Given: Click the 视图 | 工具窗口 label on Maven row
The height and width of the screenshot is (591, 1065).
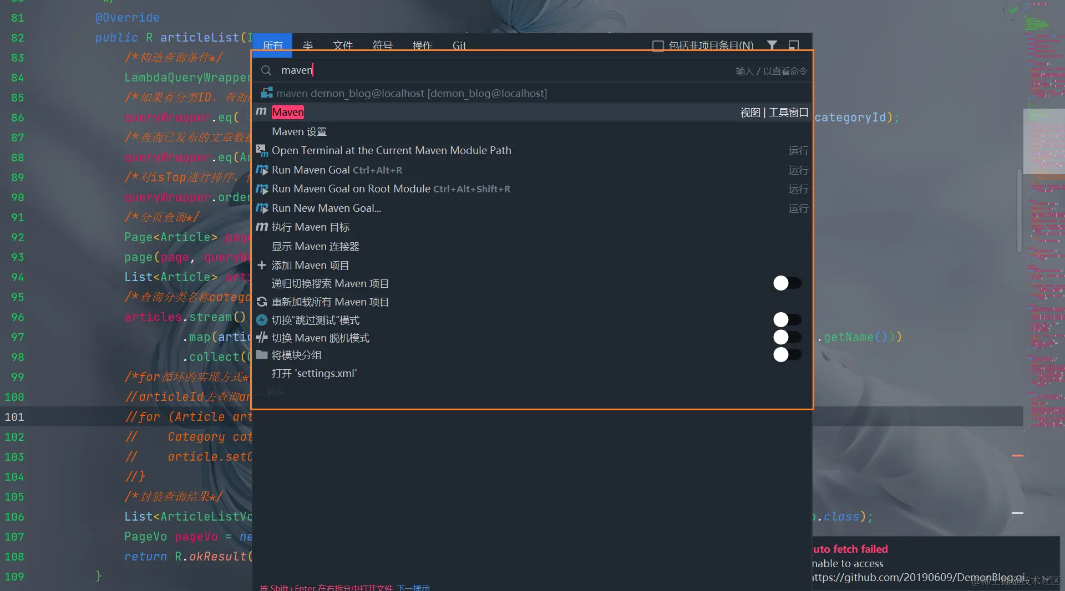Looking at the screenshot, I should [x=774, y=113].
